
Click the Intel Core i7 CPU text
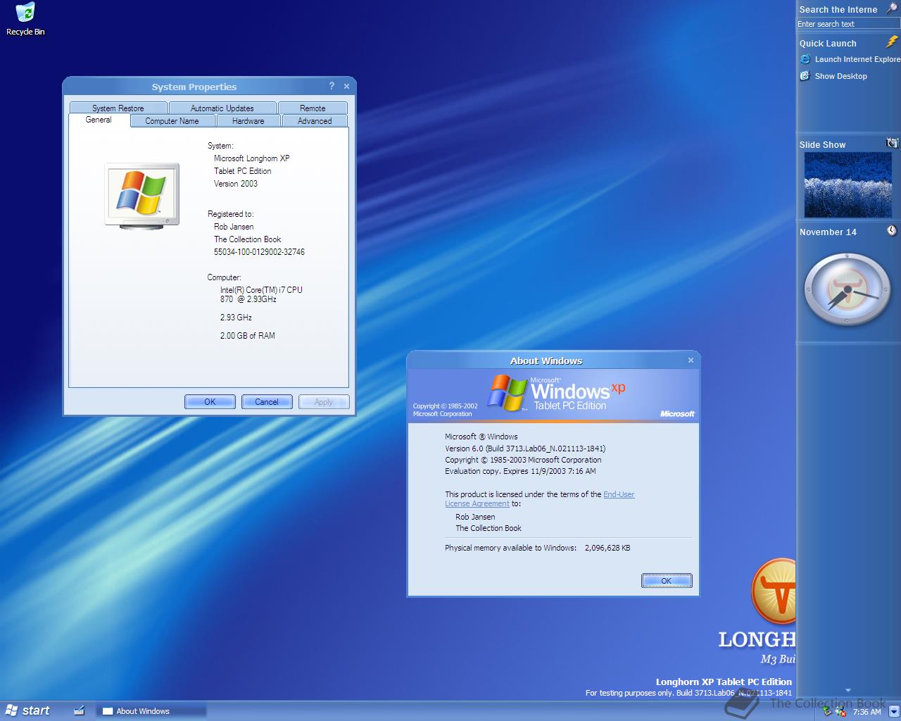261,294
